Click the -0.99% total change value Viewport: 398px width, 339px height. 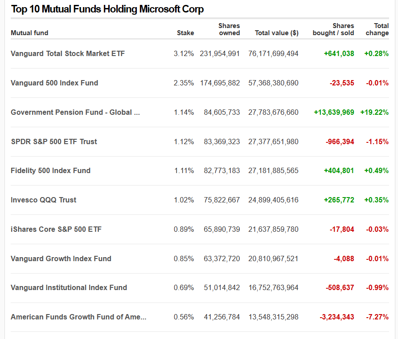click(377, 288)
